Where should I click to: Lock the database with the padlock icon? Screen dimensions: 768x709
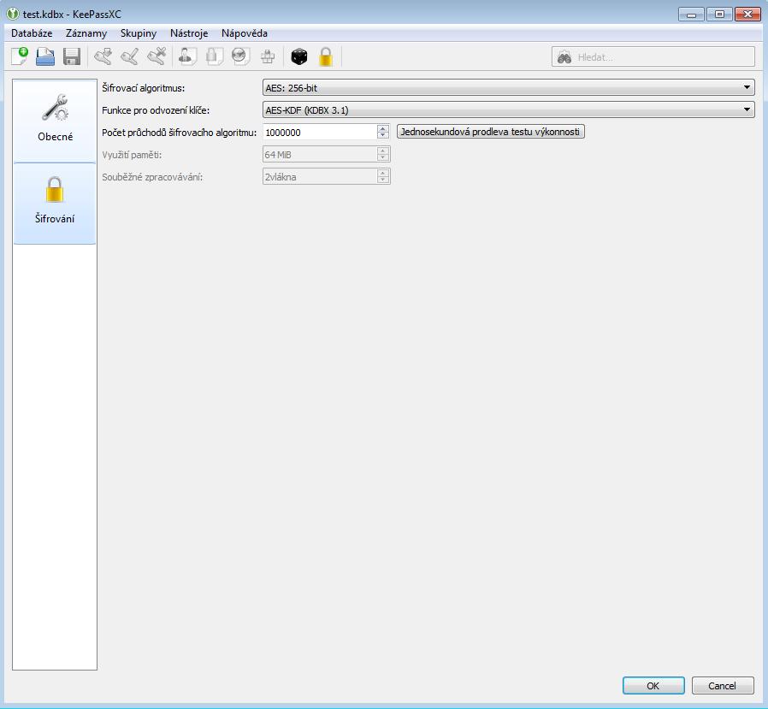[326, 56]
